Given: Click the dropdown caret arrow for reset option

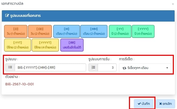Looking at the screenshot, I should 167,68.
